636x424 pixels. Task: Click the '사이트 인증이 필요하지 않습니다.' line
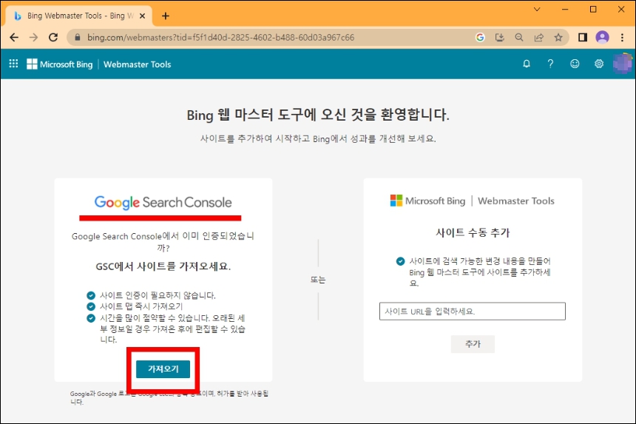pyautogui.click(x=158, y=295)
